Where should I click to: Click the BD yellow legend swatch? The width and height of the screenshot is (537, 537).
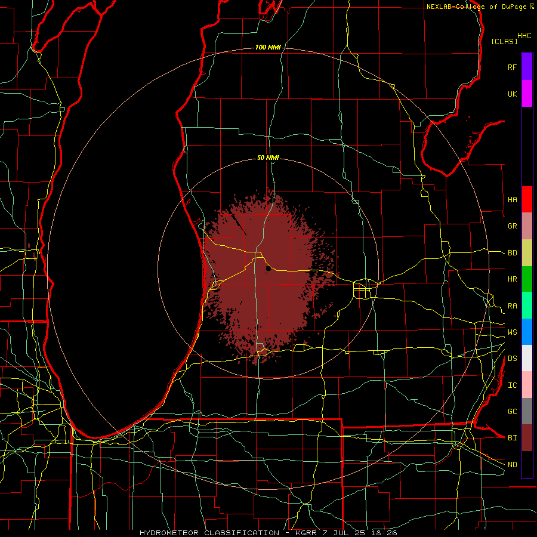coord(527,253)
